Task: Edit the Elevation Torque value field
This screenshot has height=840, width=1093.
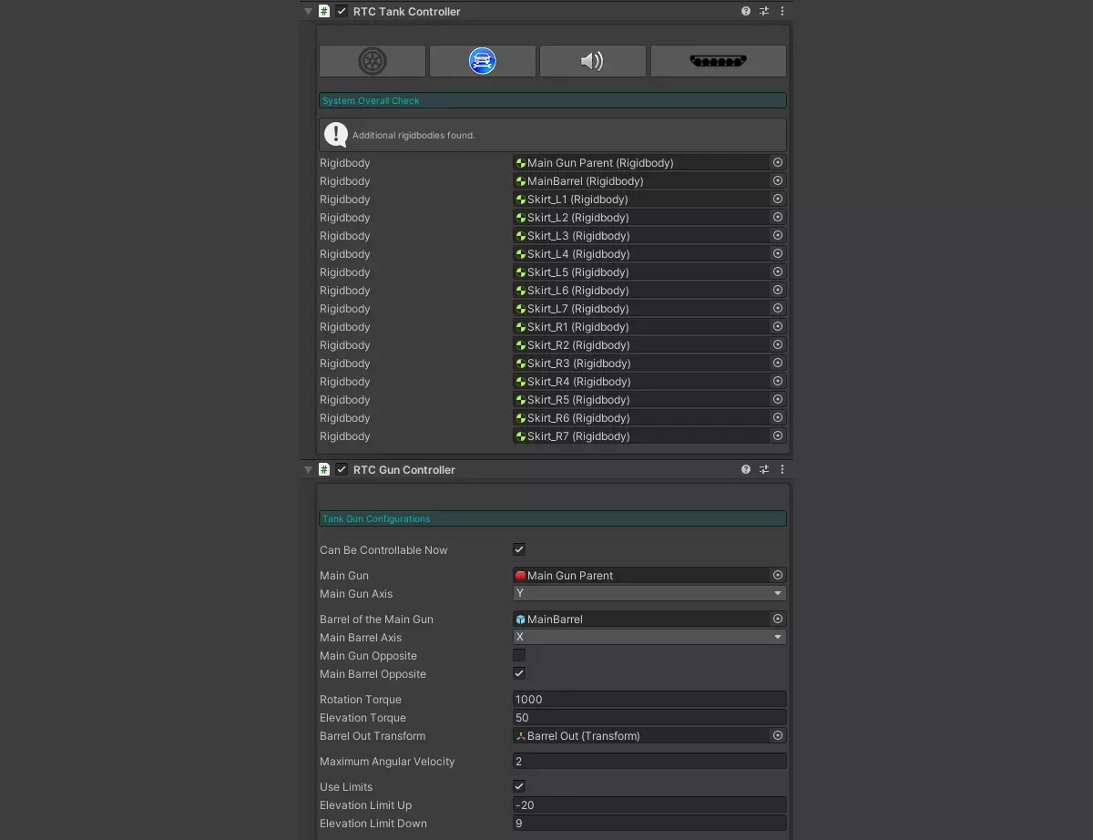Action: pos(649,717)
